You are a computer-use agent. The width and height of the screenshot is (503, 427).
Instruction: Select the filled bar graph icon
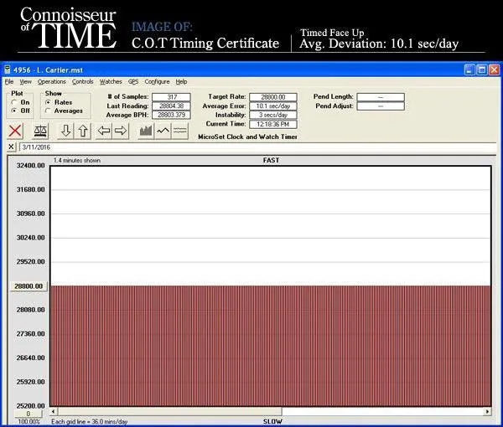(x=145, y=131)
